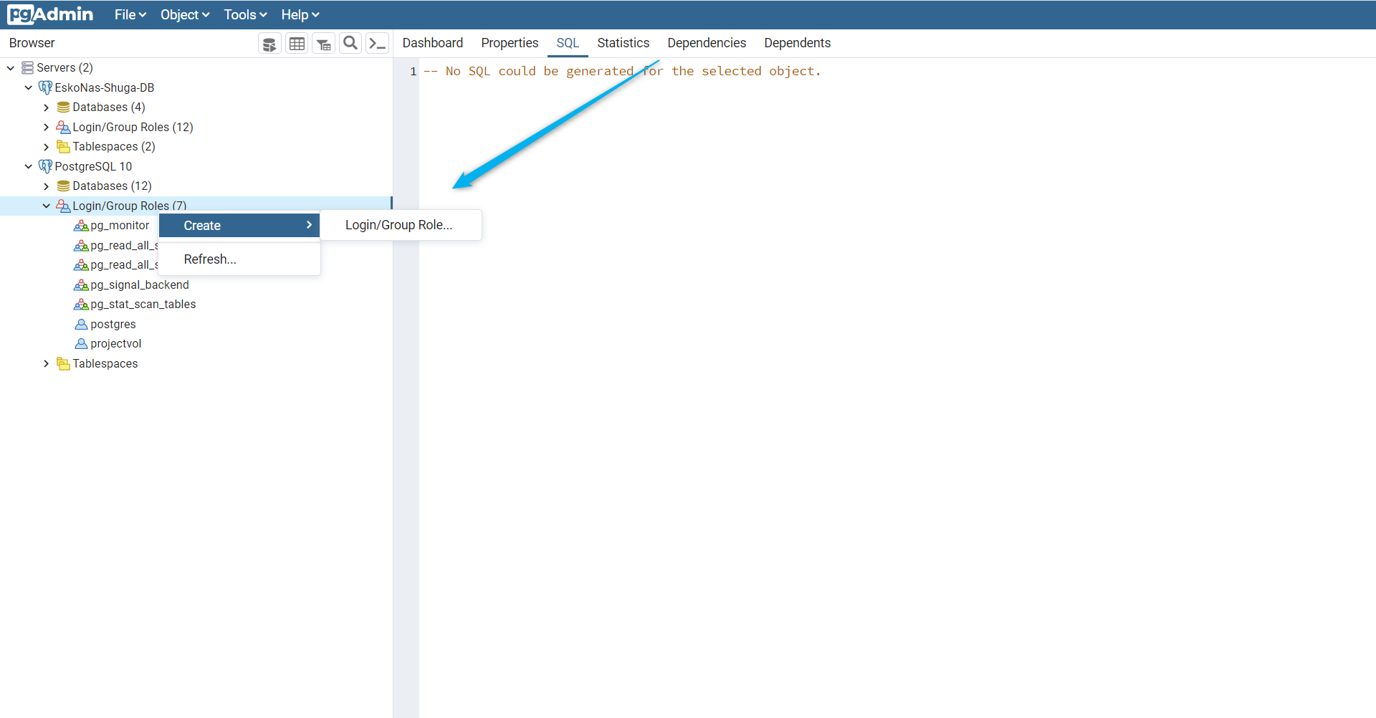The width and height of the screenshot is (1376, 718).
Task: Collapse the EskoNas-Shuga-DB server node
Action: tap(29, 87)
